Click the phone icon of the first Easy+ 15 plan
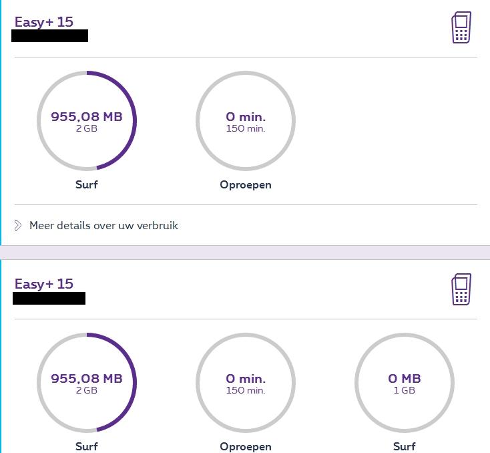 click(x=461, y=28)
